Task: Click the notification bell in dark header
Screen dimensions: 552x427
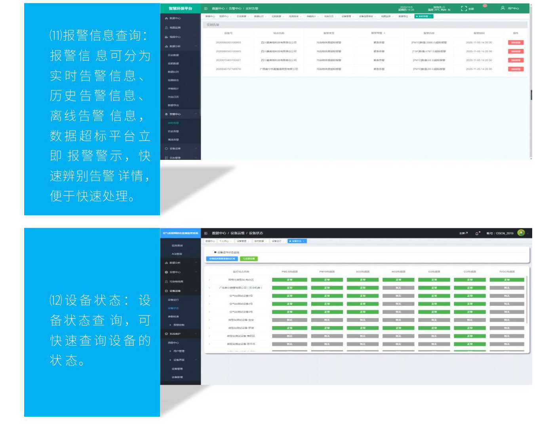Action: point(477,233)
